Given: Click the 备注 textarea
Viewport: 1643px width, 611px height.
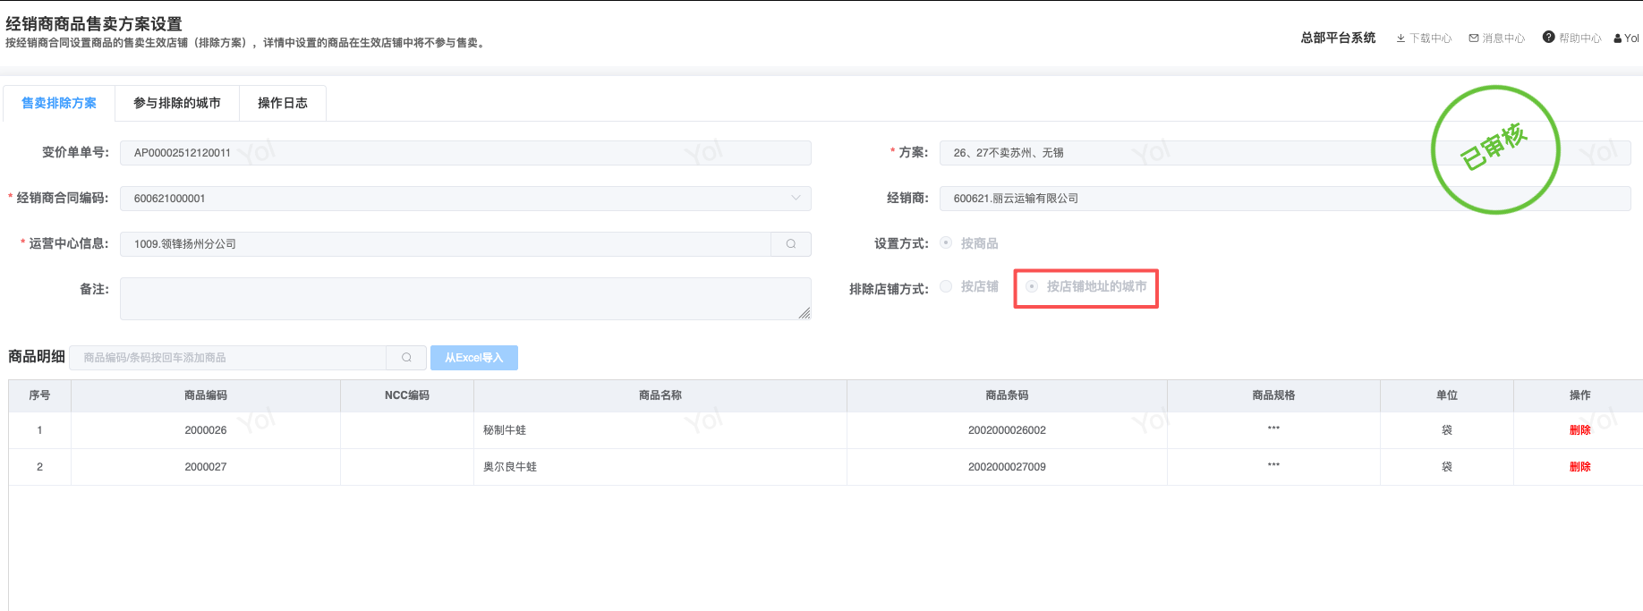Looking at the screenshot, I should click(465, 299).
